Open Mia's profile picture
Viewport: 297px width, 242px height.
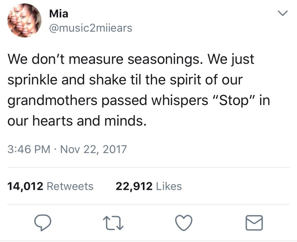pos(25,21)
